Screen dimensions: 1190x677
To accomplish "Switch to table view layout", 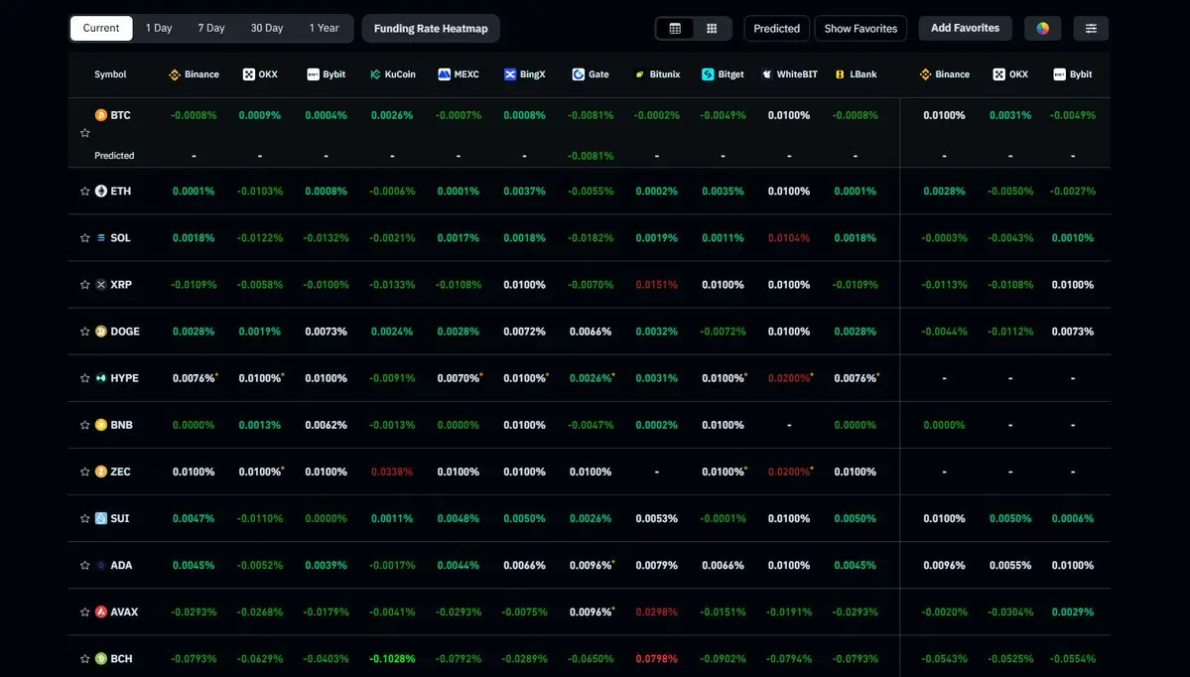I will 675,28.
